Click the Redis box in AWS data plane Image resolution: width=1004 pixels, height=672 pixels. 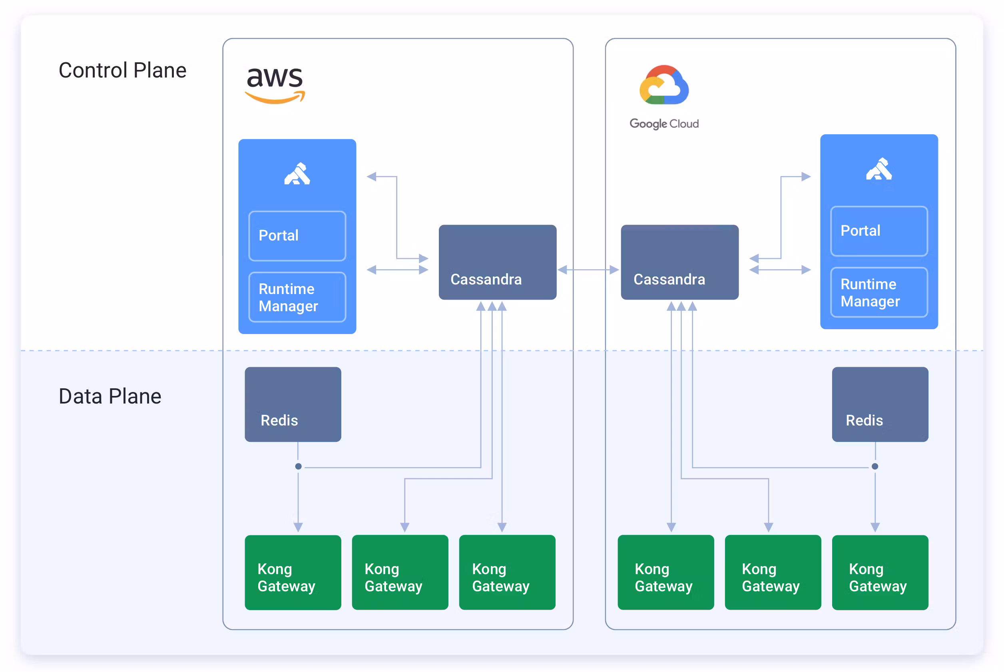tap(293, 404)
